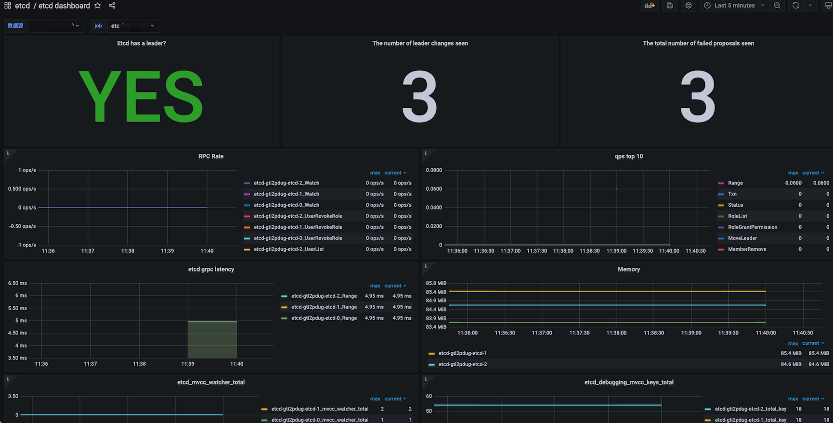Toggle MemberRemove series in qps legend
Image resolution: width=833 pixels, height=423 pixels.
(x=747, y=249)
